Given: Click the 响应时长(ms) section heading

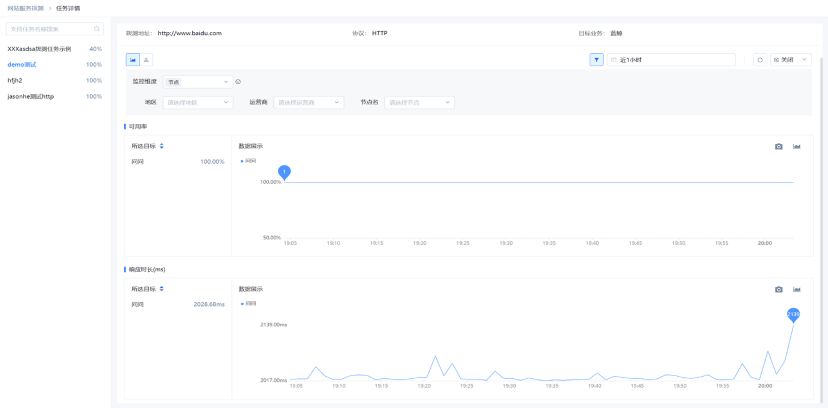Looking at the screenshot, I should (147, 269).
